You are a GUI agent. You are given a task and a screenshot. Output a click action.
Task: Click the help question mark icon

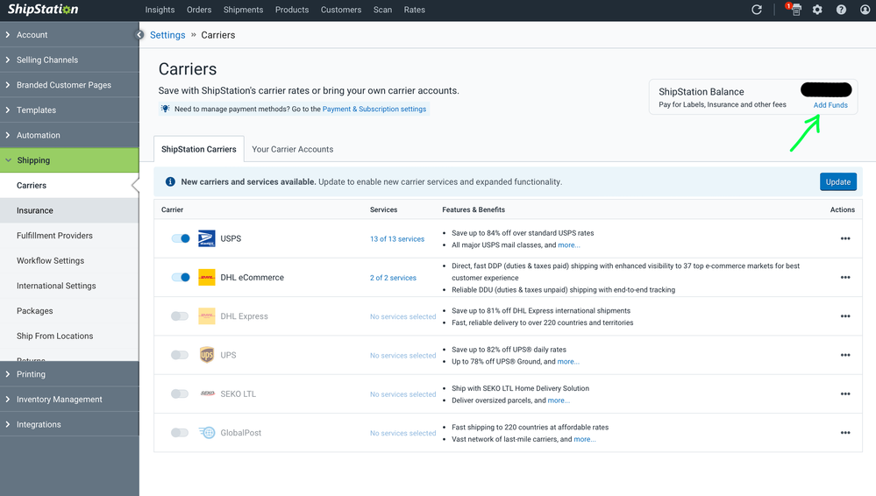click(841, 10)
